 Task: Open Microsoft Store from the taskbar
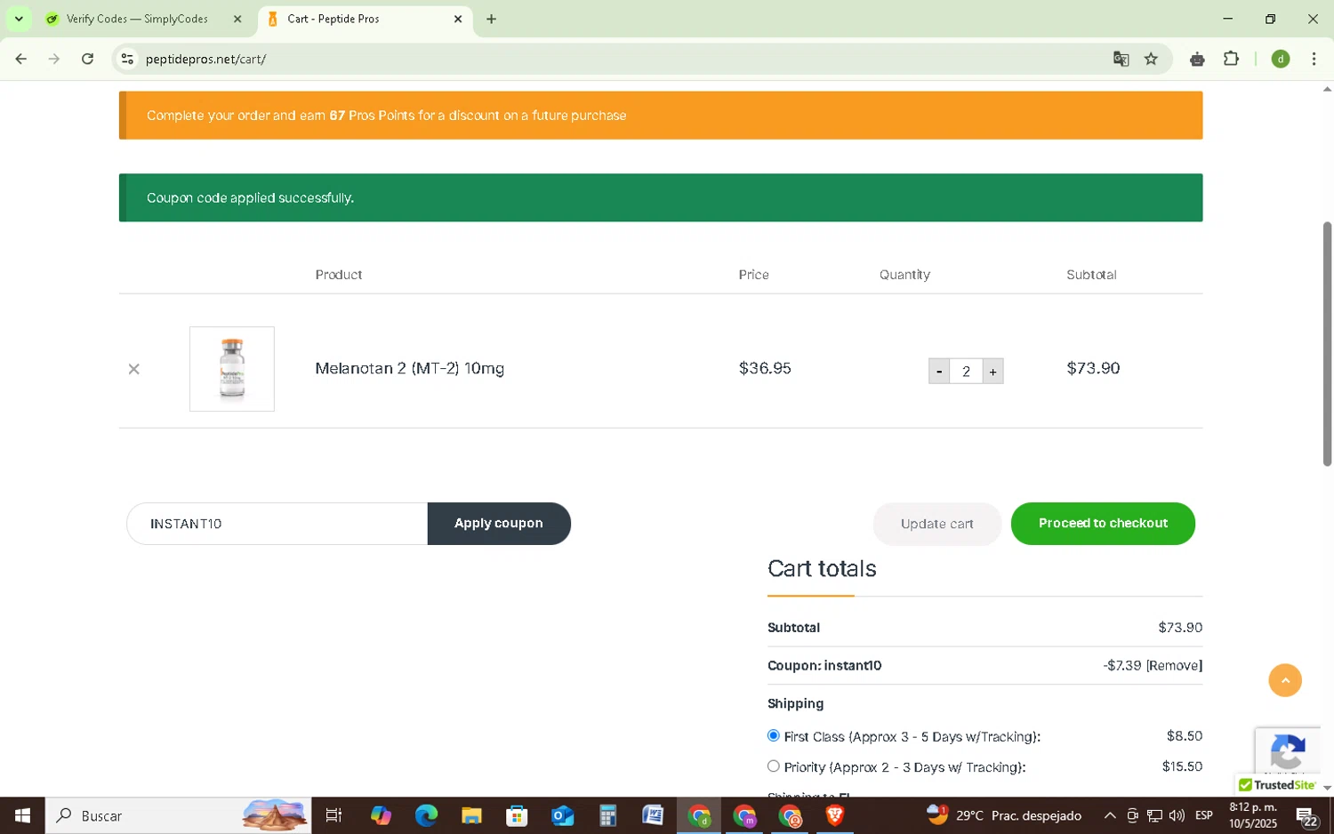(517, 815)
